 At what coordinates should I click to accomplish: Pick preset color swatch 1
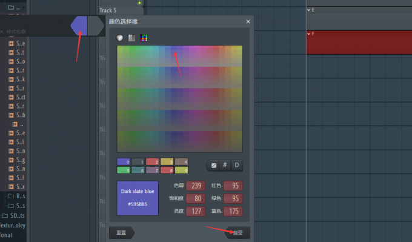coord(138,162)
